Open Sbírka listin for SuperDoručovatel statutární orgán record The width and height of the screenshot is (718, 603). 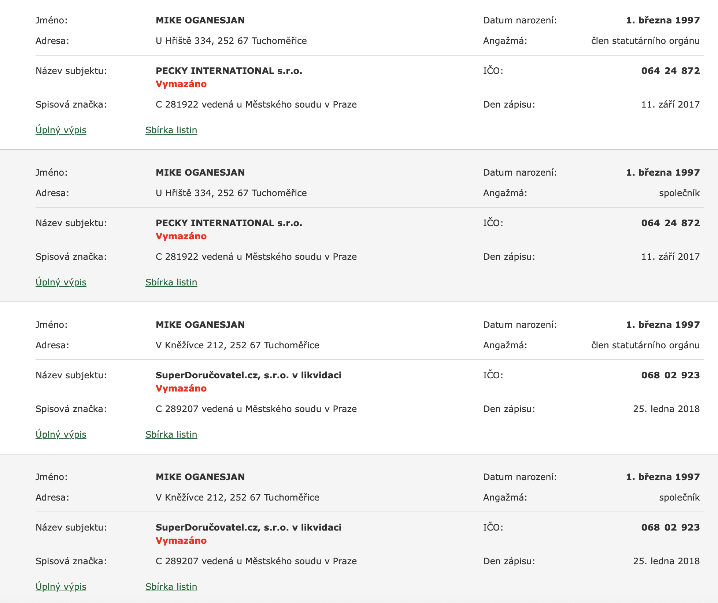pos(171,434)
